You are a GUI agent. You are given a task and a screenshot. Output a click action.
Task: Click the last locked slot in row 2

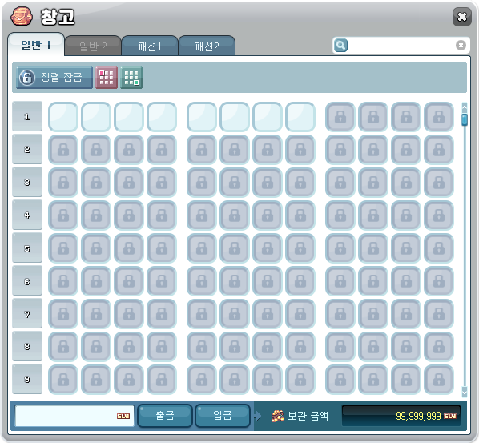point(439,150)
